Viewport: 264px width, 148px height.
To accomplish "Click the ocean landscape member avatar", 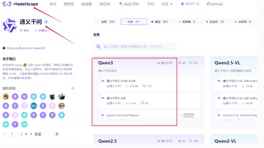I will pyautogui.click(x=34, y=106).
